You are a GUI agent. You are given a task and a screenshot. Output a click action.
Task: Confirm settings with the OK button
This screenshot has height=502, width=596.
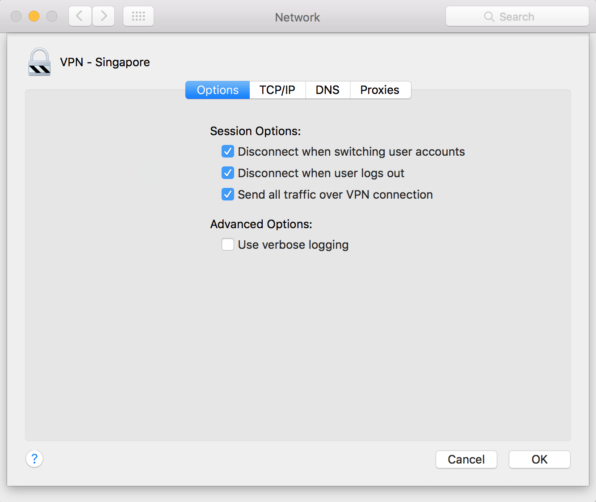click(540, 459)
